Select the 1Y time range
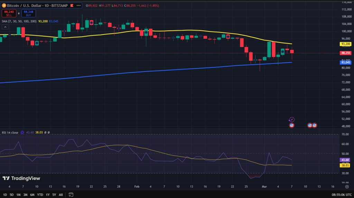Image resolution: width=354 pixels, height=198 pixels. coord(48,195)
